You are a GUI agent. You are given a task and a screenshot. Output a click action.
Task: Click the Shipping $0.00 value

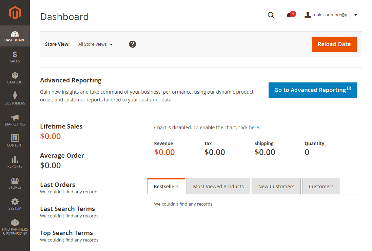pos(265,152)
